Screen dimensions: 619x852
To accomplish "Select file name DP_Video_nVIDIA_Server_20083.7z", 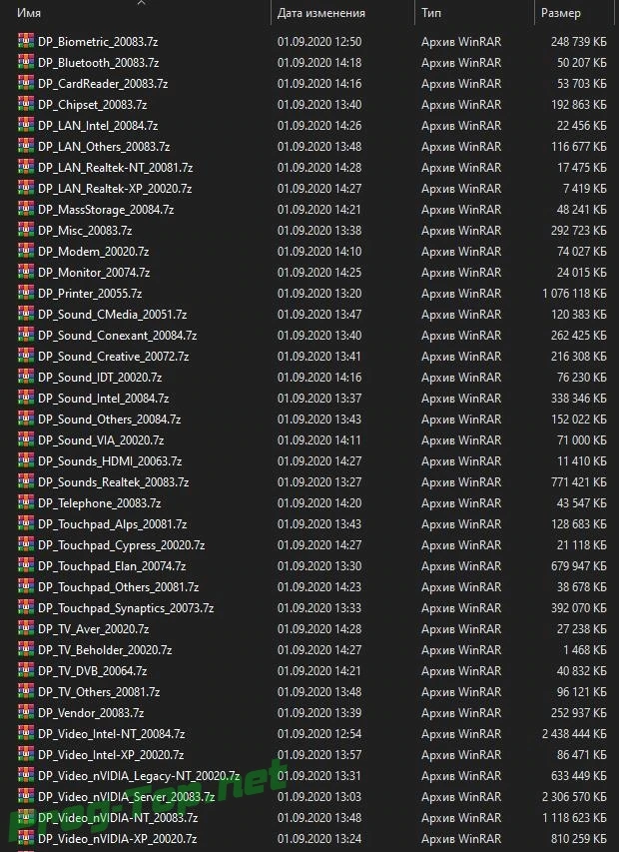I will 127,797.
